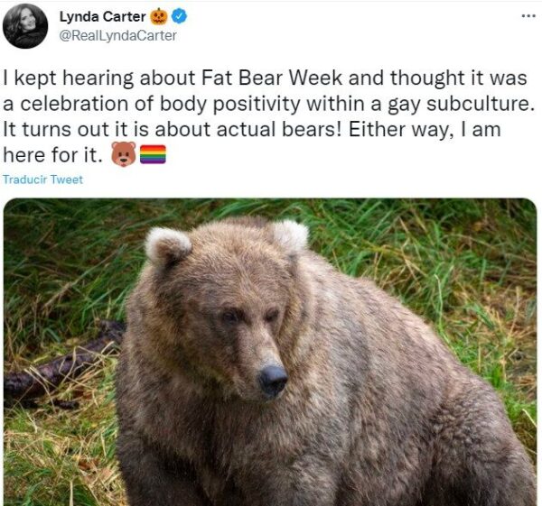Click the blue verified badge

tap(179, 16)
